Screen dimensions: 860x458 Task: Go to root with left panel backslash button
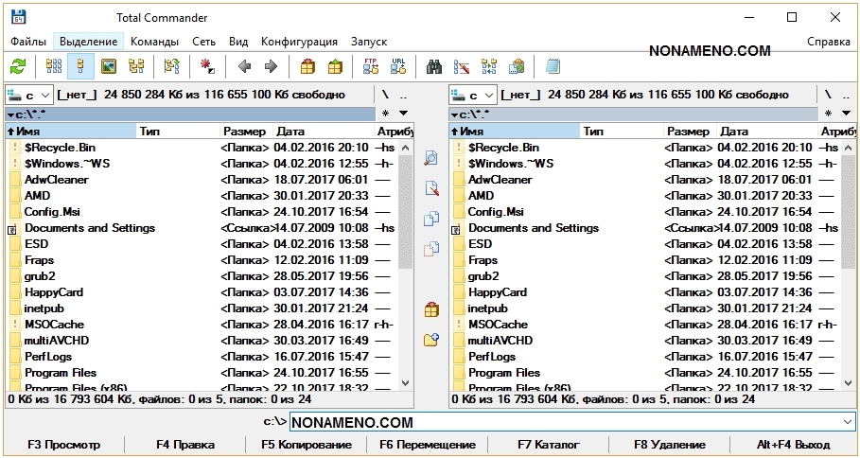386,95
